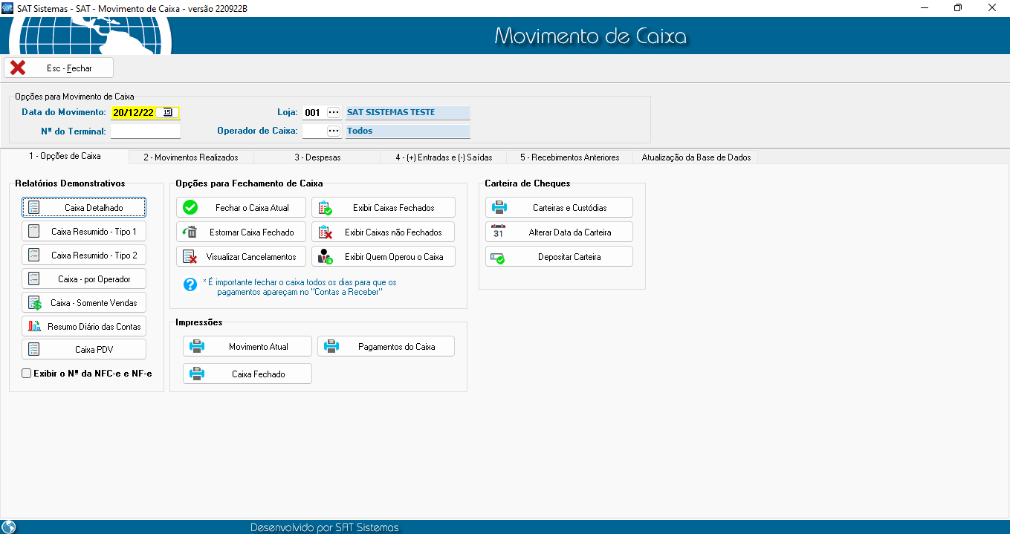
Task: Click the chart icon for Resumo Diário das Contas
Action: [34, 326]
